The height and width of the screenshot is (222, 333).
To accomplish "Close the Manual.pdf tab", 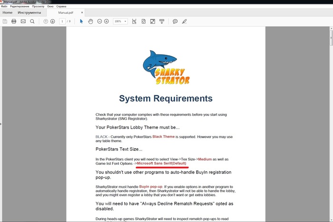I will click(82, 12).
